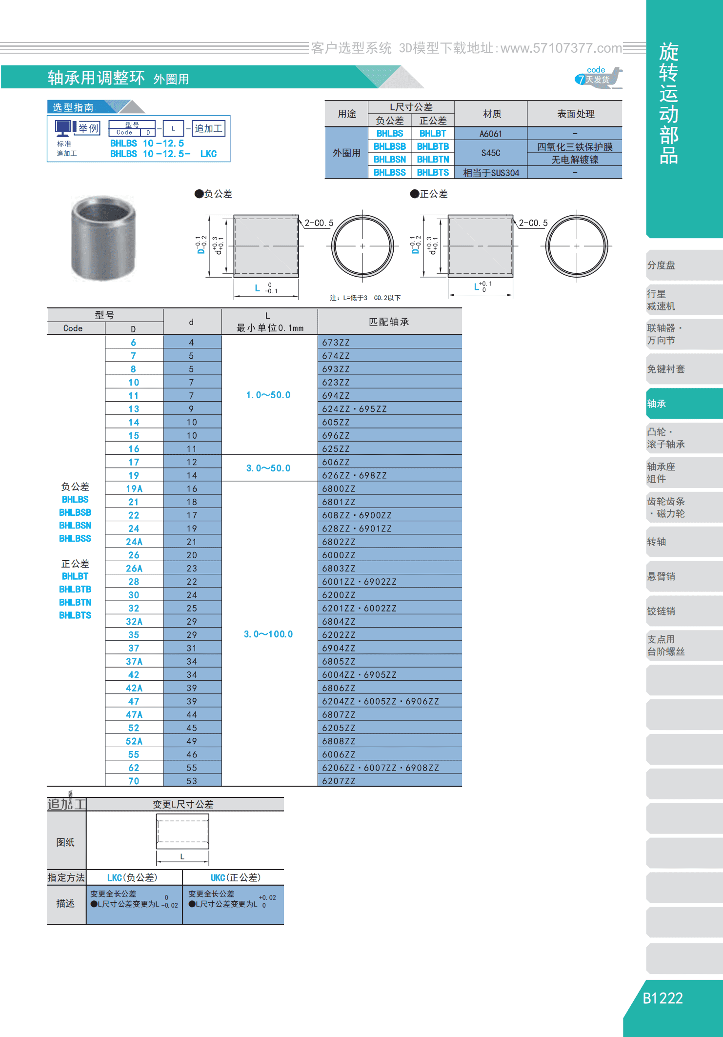The image size is (723, 1037).
Task: Click the LKC(负公差) specification cell
Action: click(134, 877)
